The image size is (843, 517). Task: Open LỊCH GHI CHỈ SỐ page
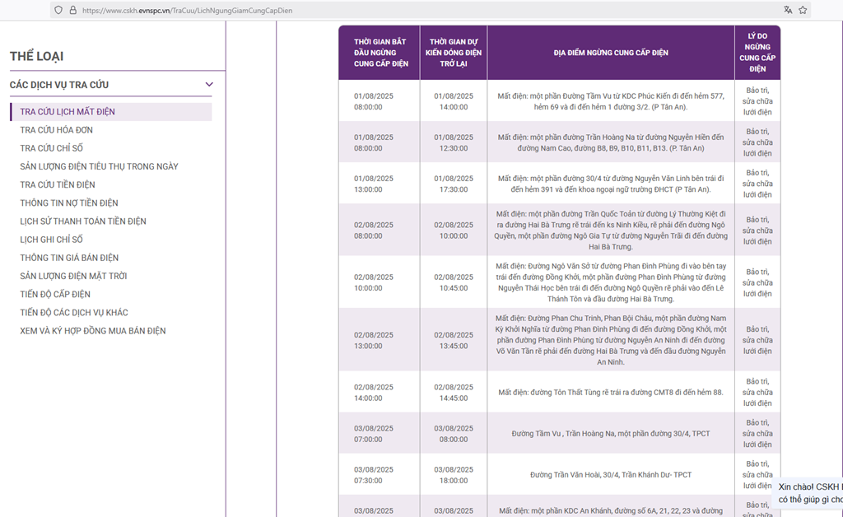51,240
